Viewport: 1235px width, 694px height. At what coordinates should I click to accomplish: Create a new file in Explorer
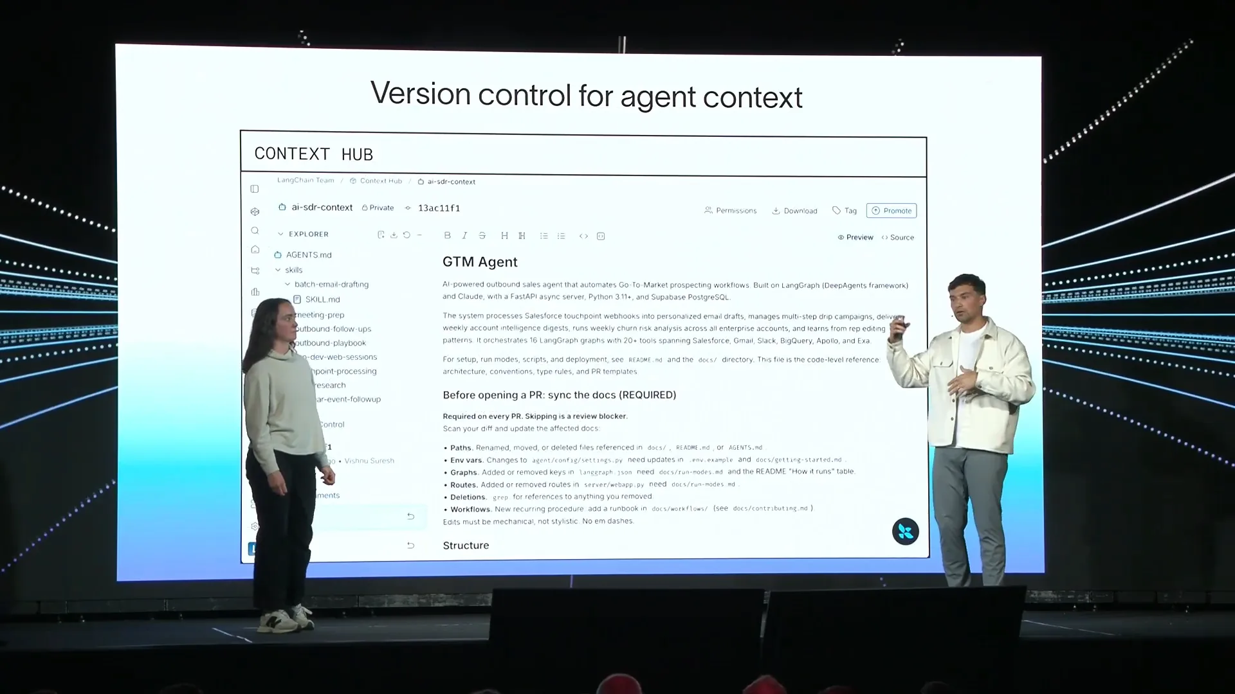[x=381, y=235]
